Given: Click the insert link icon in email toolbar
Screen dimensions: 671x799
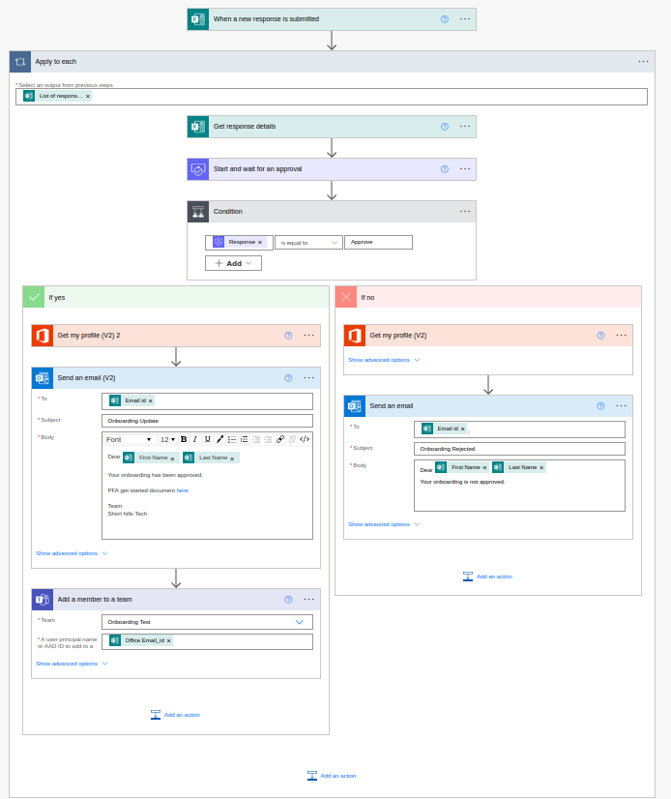Looking at the screenshot, I should coord(278,439).
